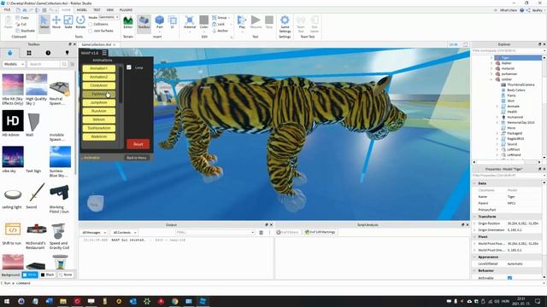Click the Anchor tool in Edit group
Screen dimensions: 547x307
pos(220,31)
